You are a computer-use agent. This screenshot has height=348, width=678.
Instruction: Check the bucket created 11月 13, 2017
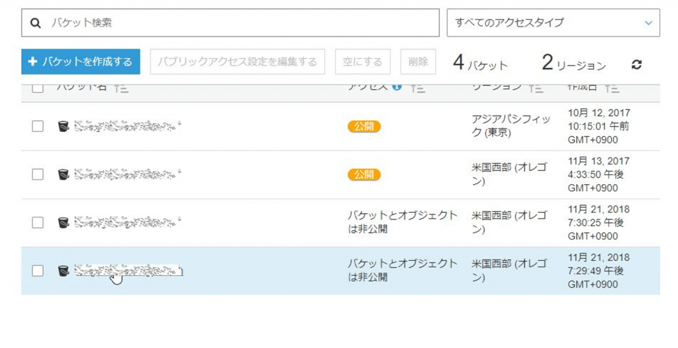(38, 174)
